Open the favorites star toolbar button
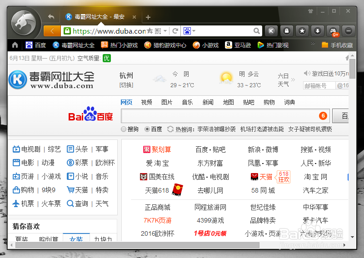The height and width of the screenshot is (258, 364). click(302, 31)
